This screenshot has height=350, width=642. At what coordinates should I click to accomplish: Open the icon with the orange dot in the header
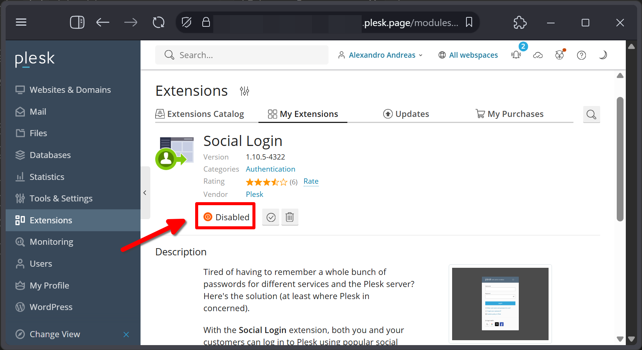point(560,55)
